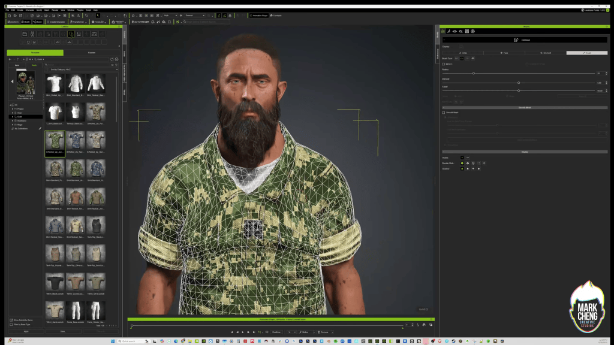This screenshot has height=345, width=614.
Task: Click the Undo arrow icon
Action: (86, 16)
